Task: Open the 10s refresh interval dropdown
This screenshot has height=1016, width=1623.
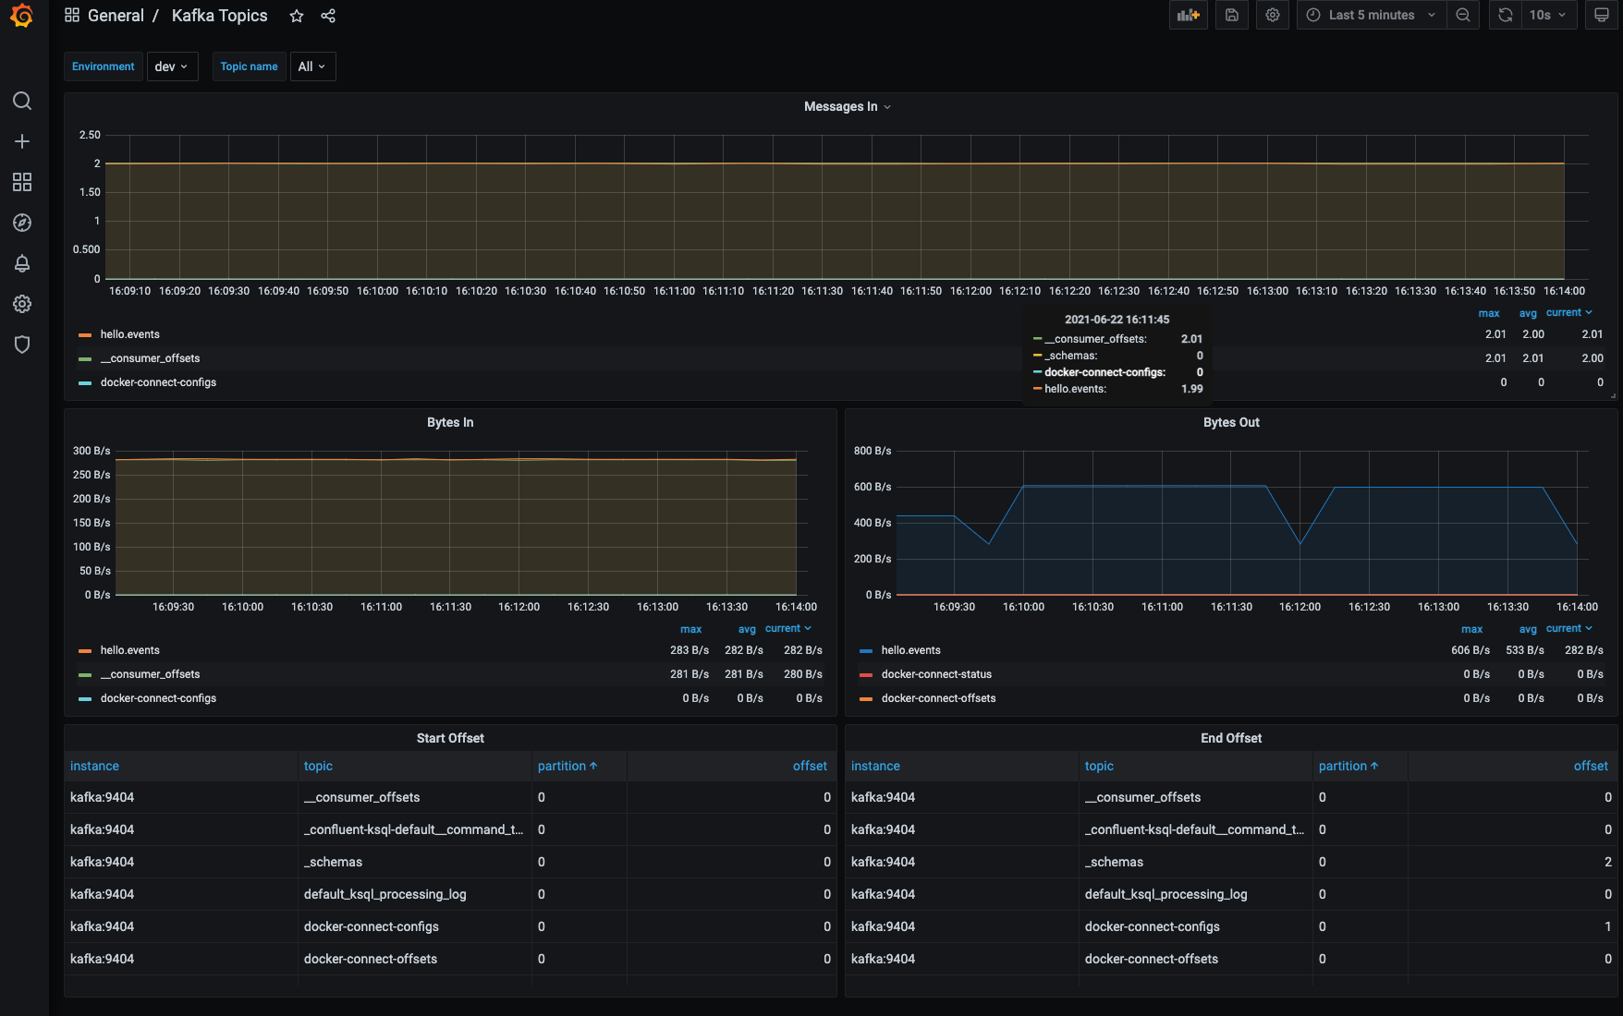Action: (1548, 15)
